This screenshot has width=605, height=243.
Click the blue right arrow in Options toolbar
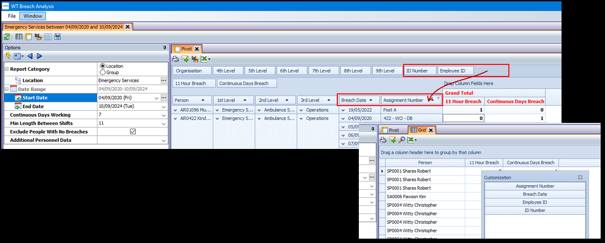point(39,56)
